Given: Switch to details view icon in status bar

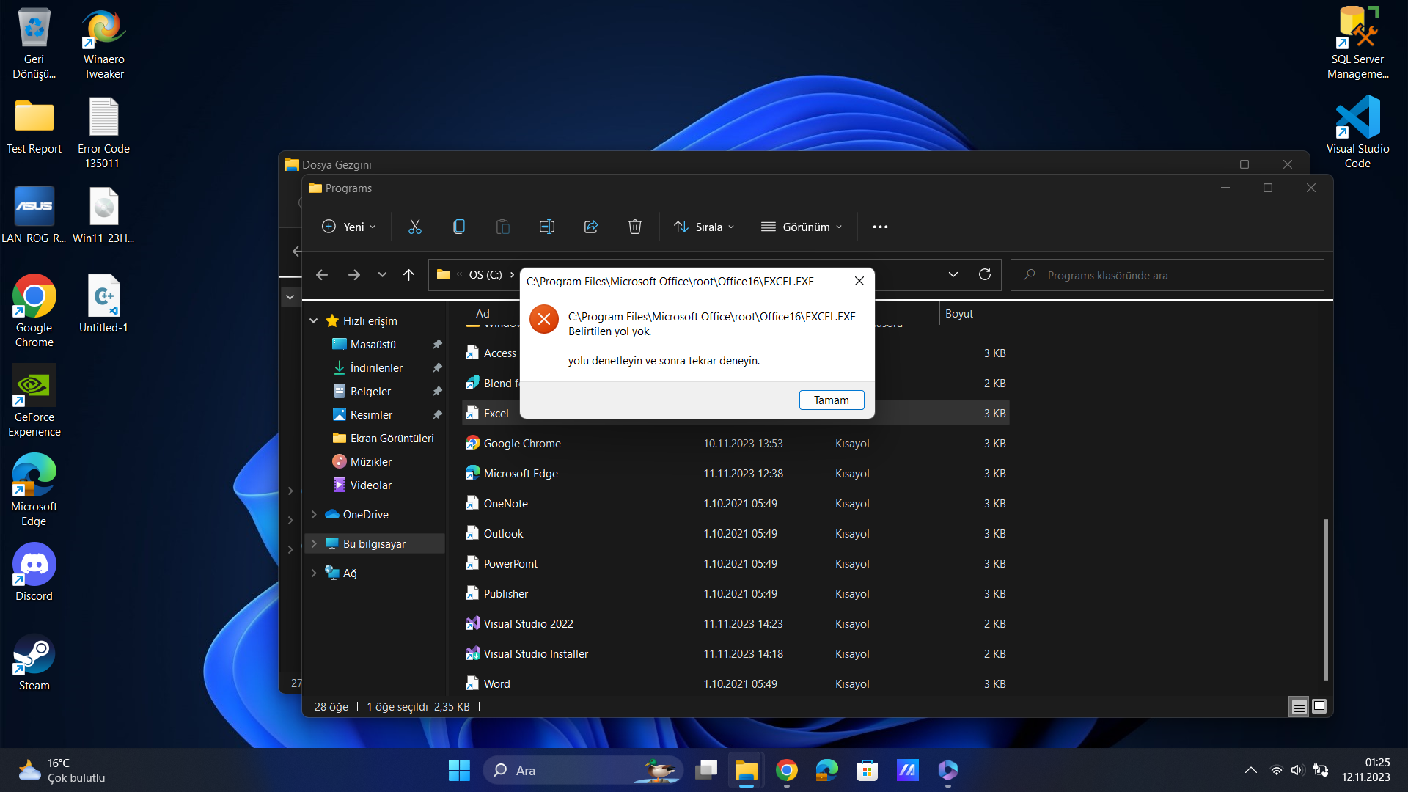Looking at the screenshot, I should 1299,706.
